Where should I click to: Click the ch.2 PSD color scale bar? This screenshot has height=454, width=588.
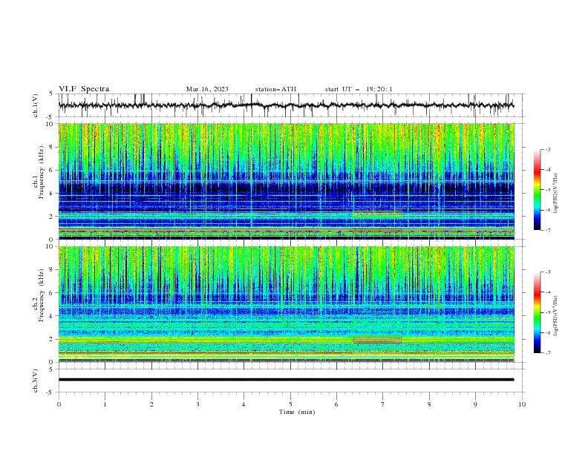pyautogui.click(x=537, y=312)
